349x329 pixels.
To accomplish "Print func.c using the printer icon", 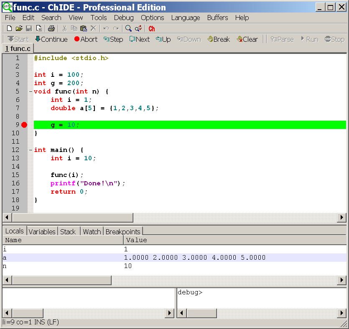I will (52, 28).
